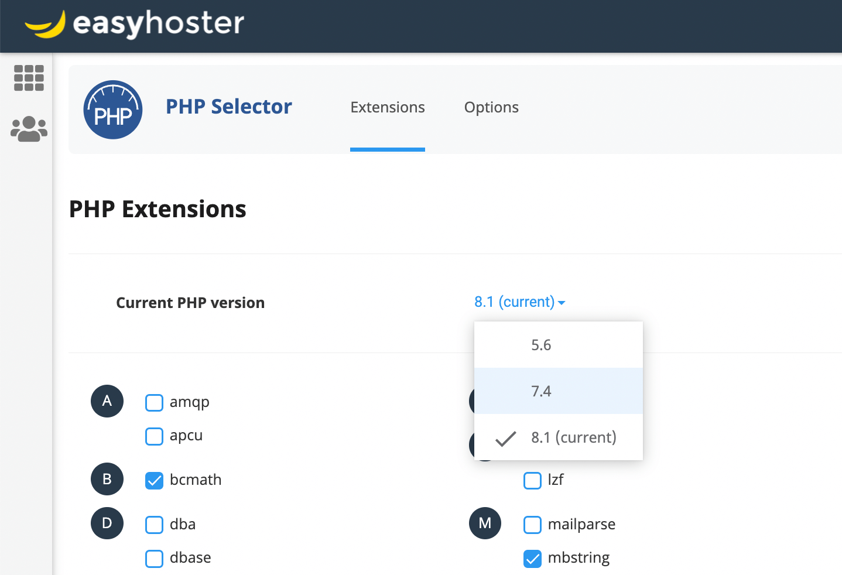Open the apps grid sidebar icon
The image size is (842, 575).
[x=29, y=78]
